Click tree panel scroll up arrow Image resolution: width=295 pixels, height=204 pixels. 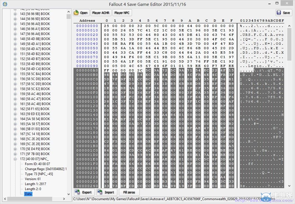(x=68, y=12)
